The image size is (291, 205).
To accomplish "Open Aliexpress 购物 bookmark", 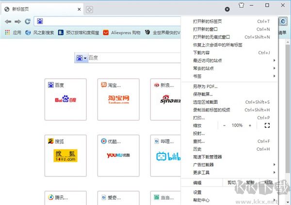I will [122, 32].
